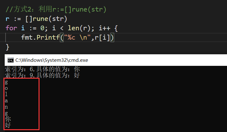Click the first output letter g

tap(6, 82)
